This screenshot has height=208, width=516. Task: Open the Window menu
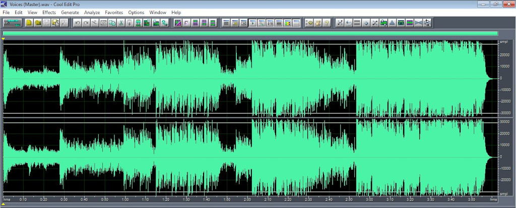tap(158, 13)
